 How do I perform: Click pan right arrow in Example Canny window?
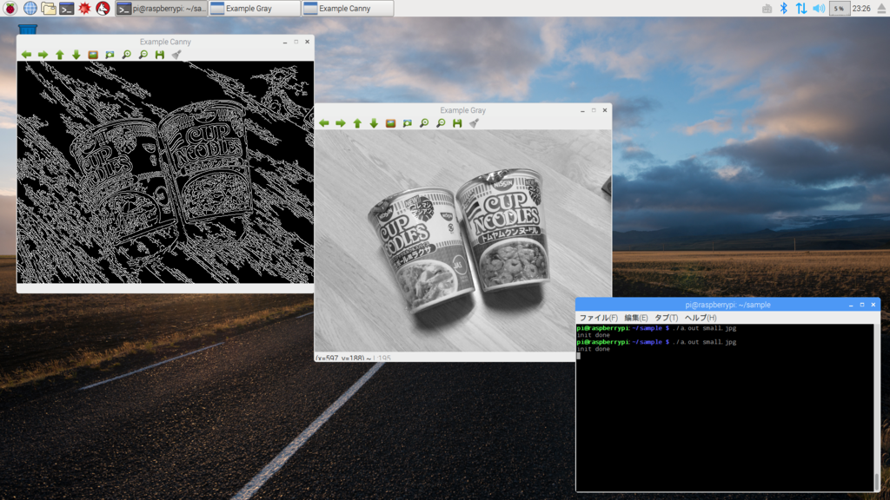[x=43, y=55]
